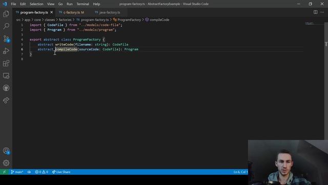Image resolution: width=328 pixels, height=185 pixels.
Task: Open the Accounts menu
Action: coord(6,151)
